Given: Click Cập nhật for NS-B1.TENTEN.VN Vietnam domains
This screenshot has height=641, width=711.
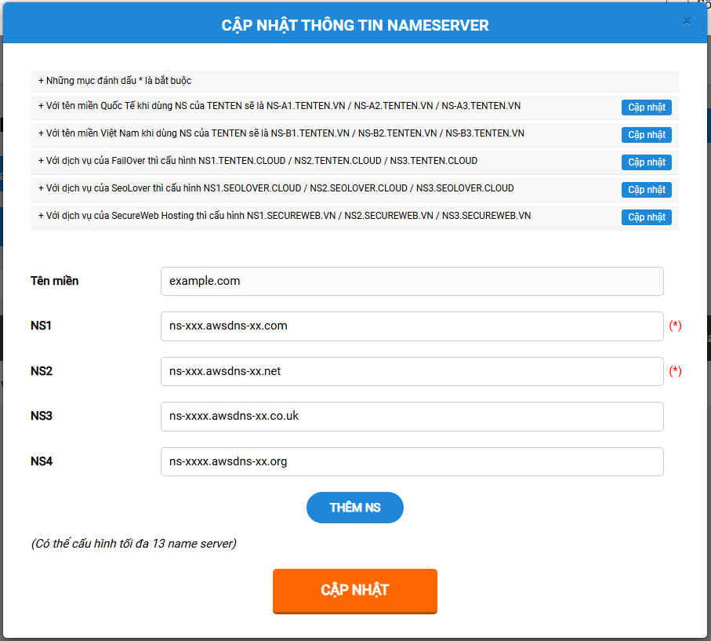Looking at the screenshot, I should [x=646, y=135].
